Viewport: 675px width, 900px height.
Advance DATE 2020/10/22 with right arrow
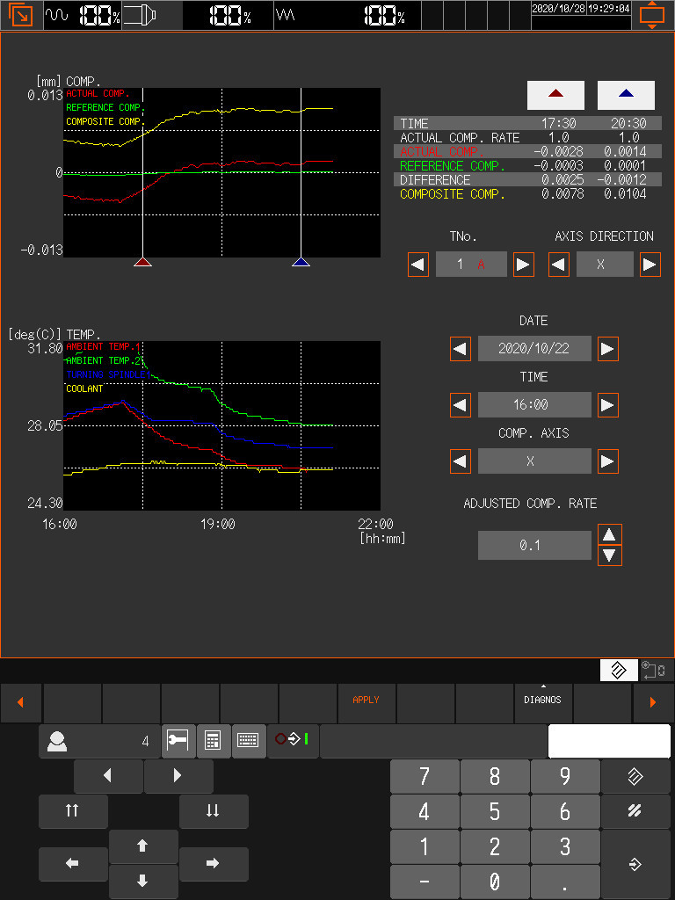pyautogui.click(x=607, y=349)
